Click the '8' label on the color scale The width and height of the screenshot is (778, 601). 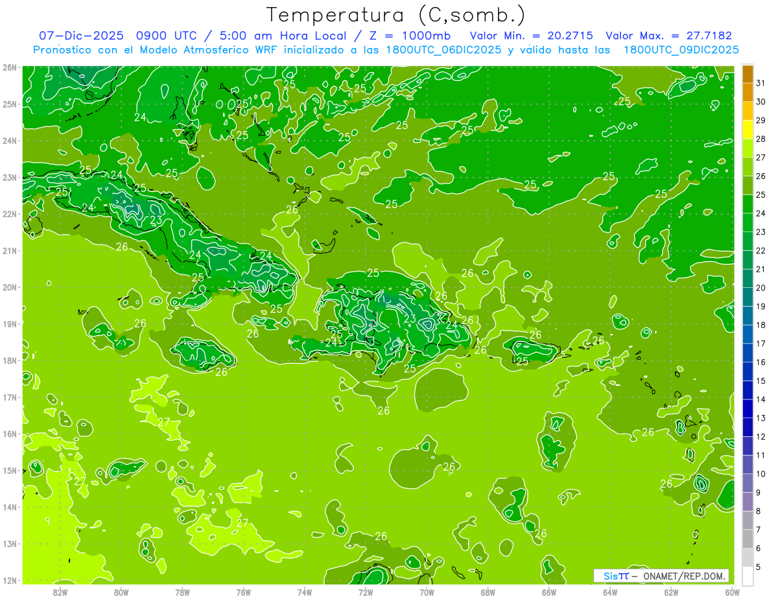pos(759,511)
